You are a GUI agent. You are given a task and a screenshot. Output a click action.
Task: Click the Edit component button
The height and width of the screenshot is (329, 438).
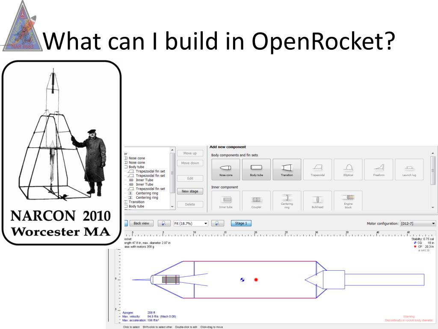[190, 178]
